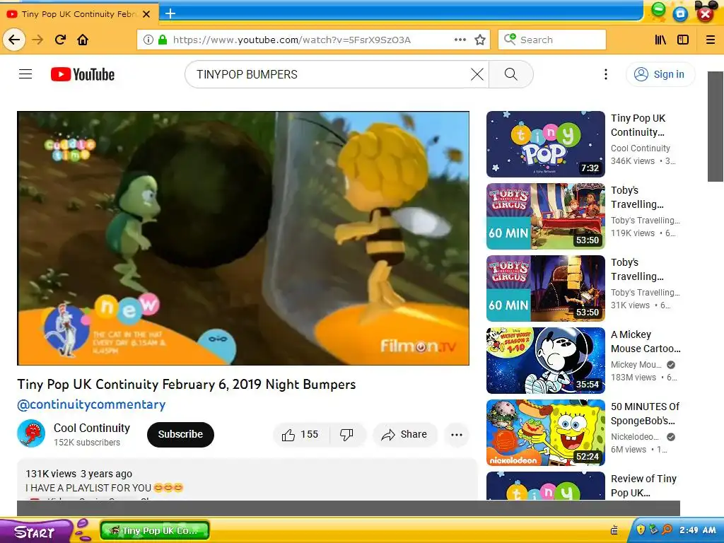Screen dimensions: 724x543
Task: Click the page vertical scrollbar thumb
Action: pos(716,127)
